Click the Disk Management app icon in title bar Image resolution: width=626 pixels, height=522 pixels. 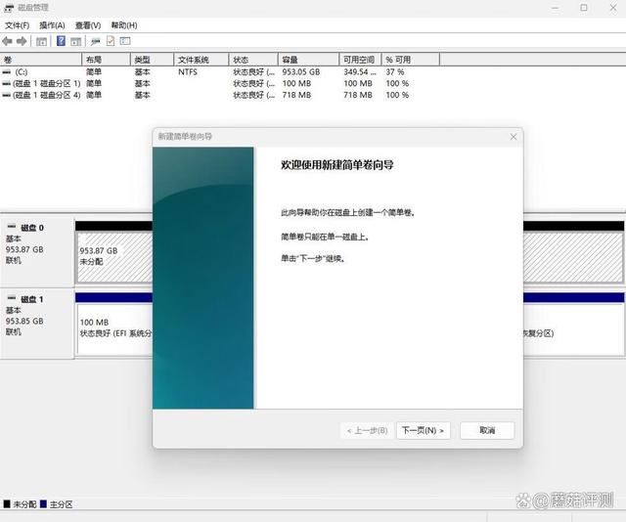pos(9,8)
